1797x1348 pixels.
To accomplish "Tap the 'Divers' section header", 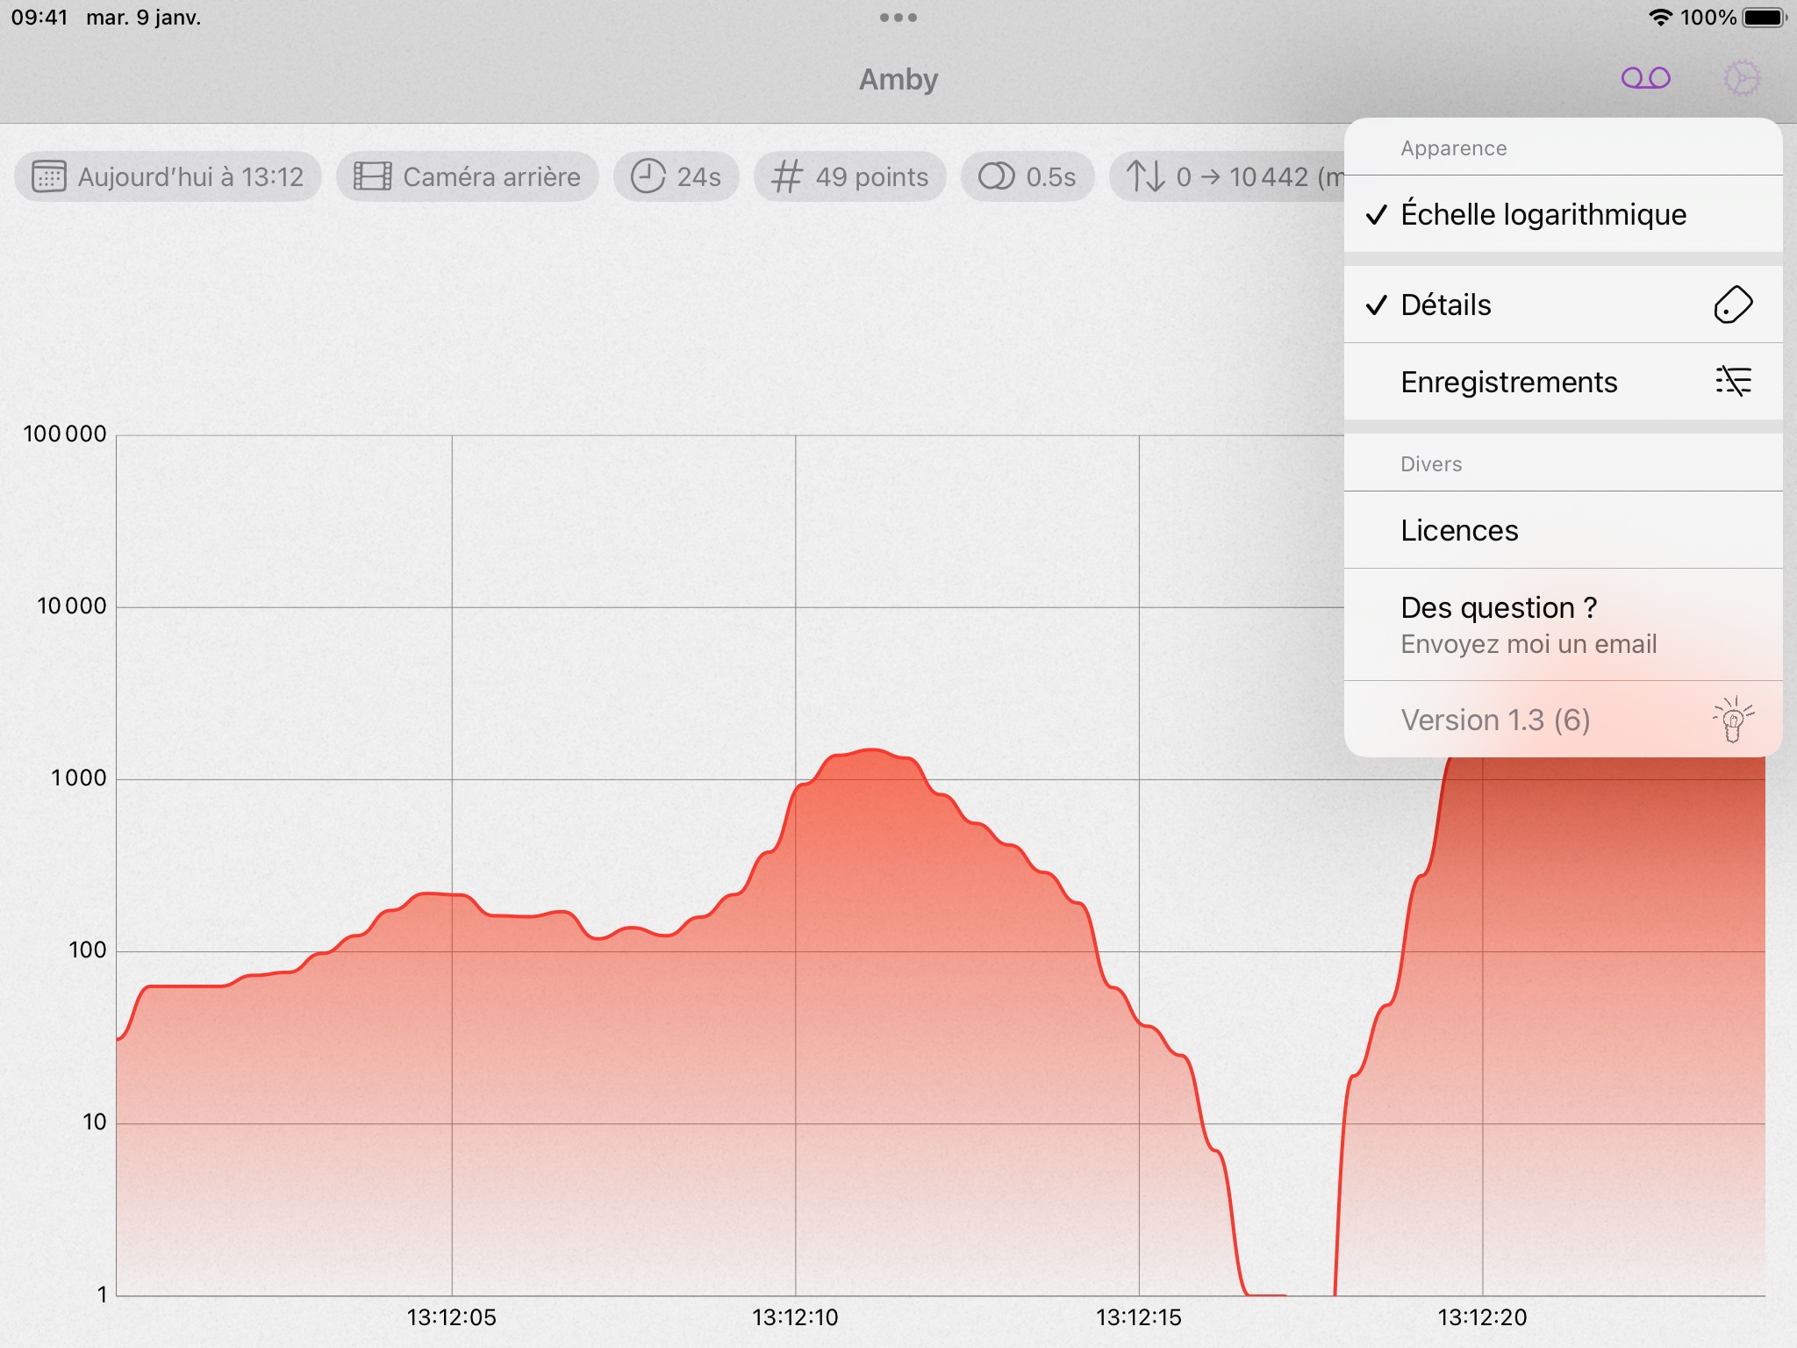I will click(x=1431, y=464).
